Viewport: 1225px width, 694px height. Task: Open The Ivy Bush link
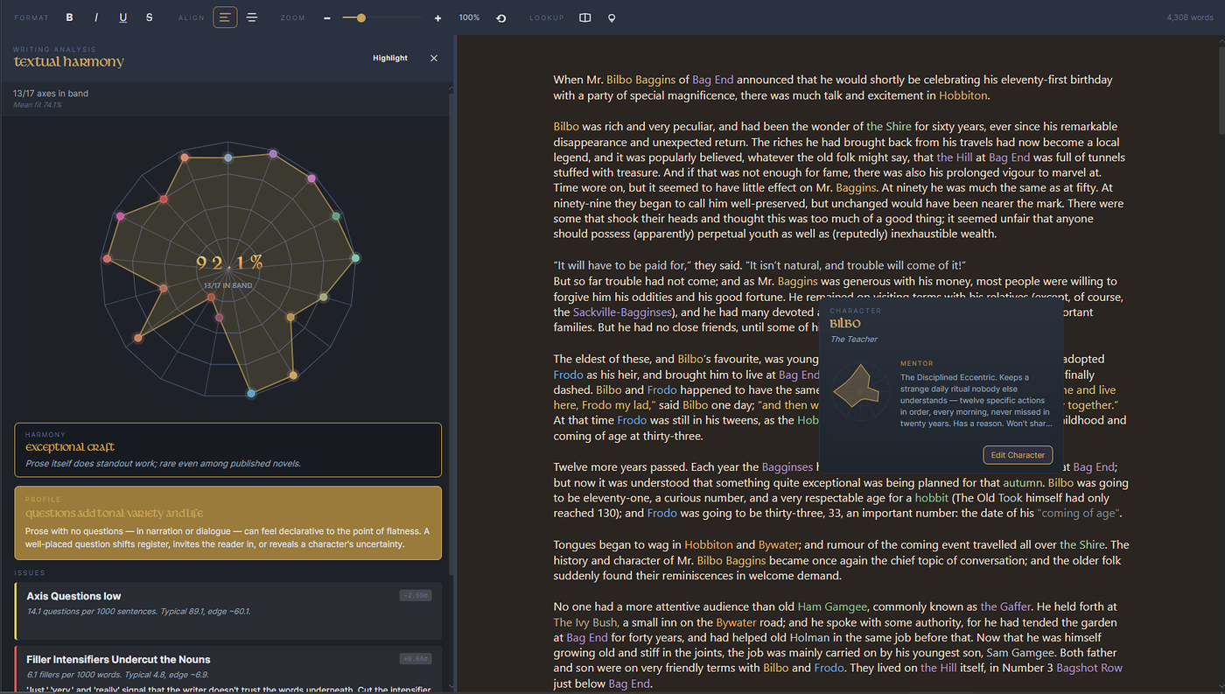tap(586, 622)
